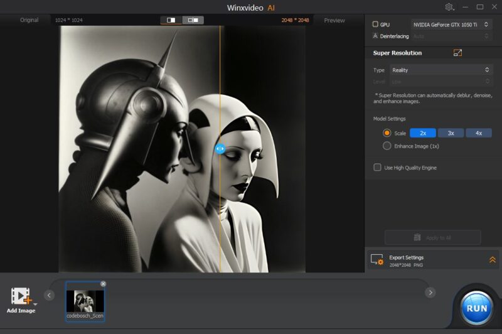The image size is (502, 334).
Task: Select the codebosch_Scen image thumbnail
Action: [85, 301]
